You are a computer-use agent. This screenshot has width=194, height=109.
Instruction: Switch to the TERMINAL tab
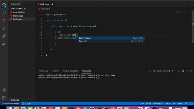tap(87, 71)
